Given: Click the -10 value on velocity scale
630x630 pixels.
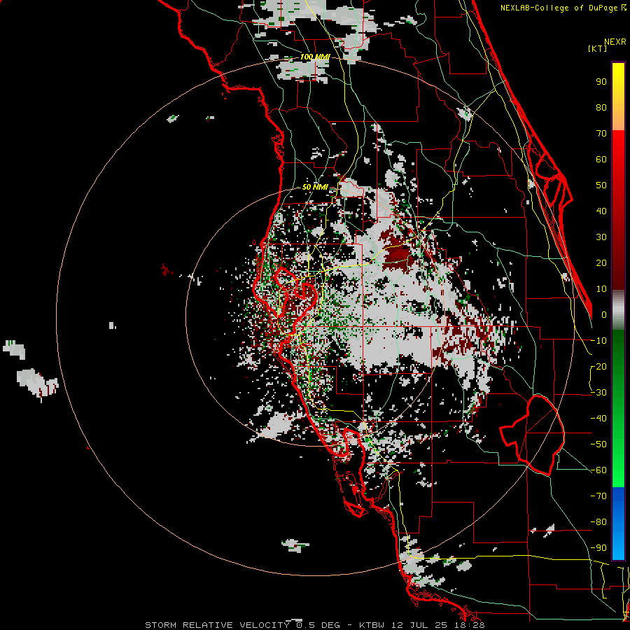Looking at the screenshot, I should point(598,341).
